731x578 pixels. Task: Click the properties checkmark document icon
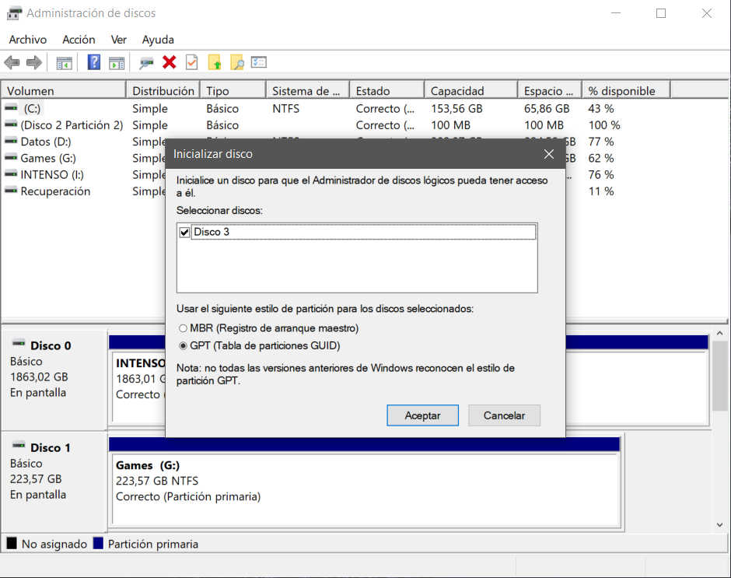point(191,62)
